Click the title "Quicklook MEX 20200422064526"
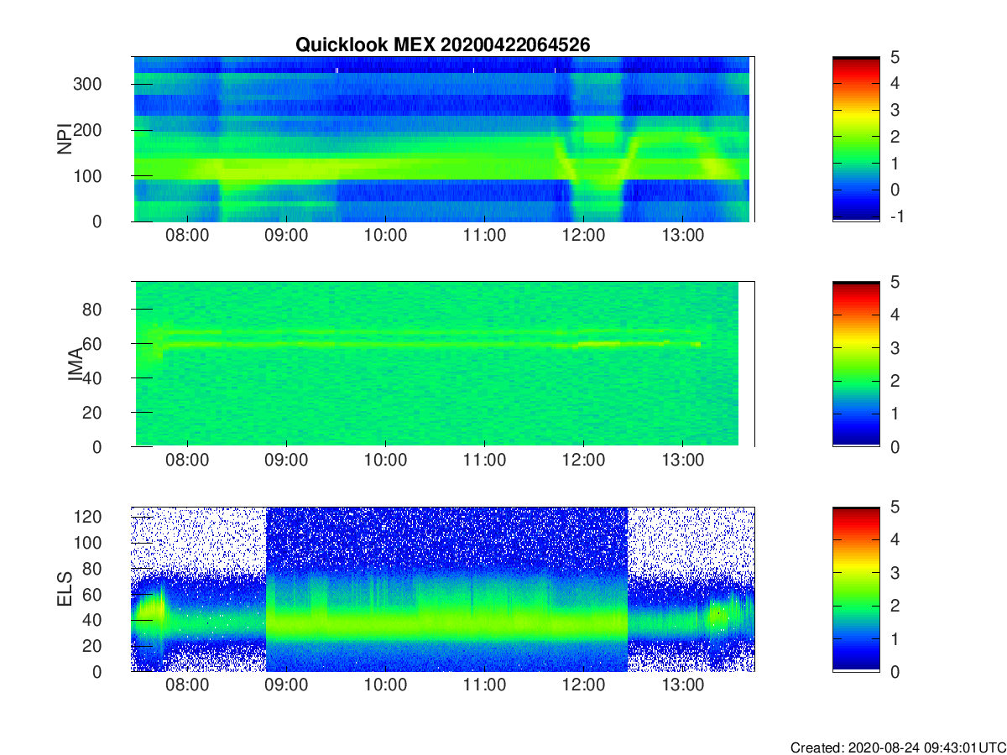 pyautogui.click(x=442, y=44)
